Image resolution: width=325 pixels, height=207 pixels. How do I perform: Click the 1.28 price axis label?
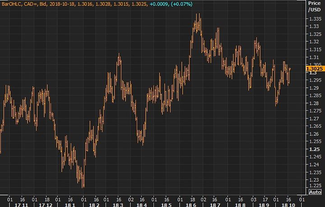tap(314, 103)
